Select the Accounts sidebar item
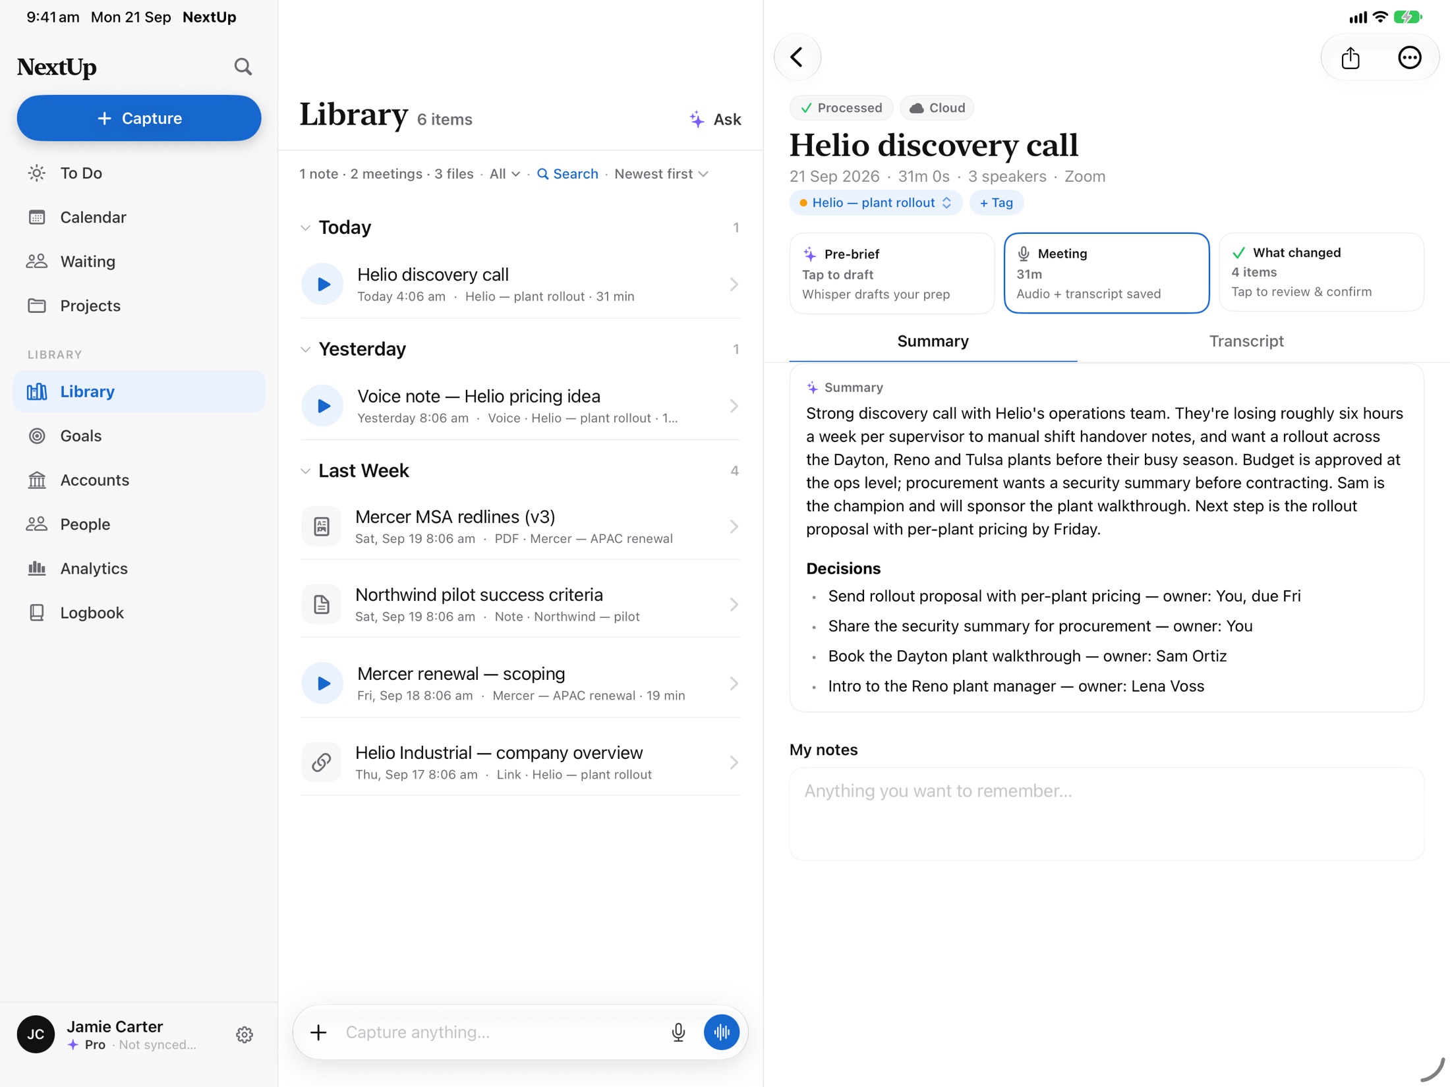The image size is (1450, 1087). tap(139, 480)
